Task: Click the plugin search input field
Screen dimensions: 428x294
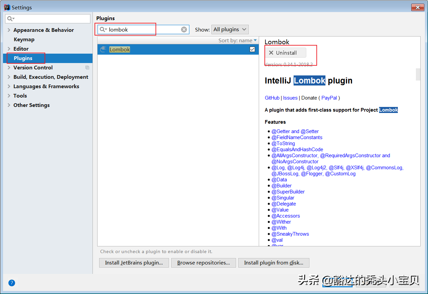Action: click(x=143, y=30)
